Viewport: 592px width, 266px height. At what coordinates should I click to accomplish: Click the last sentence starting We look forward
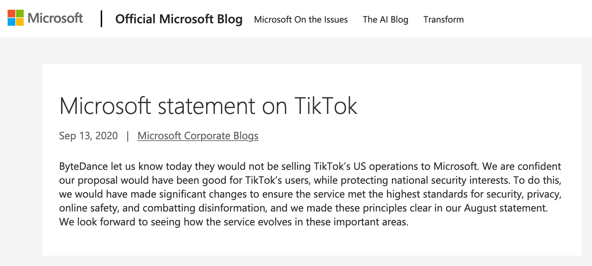coord(234,222)
